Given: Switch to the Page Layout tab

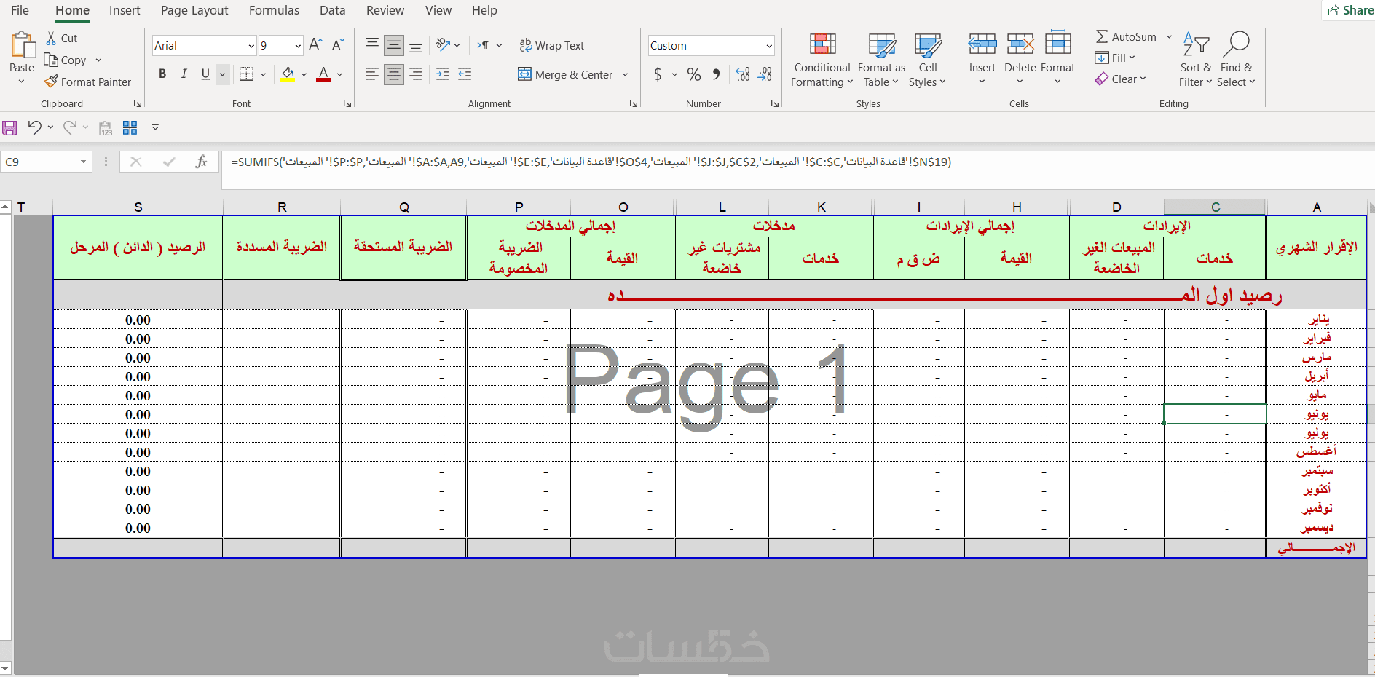Looking at the screenshot, I should 194,10.
